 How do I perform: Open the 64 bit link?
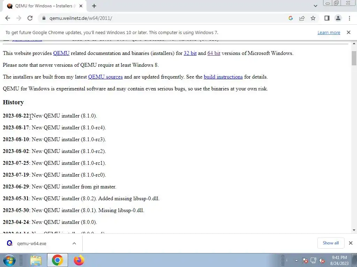[214, 53]
